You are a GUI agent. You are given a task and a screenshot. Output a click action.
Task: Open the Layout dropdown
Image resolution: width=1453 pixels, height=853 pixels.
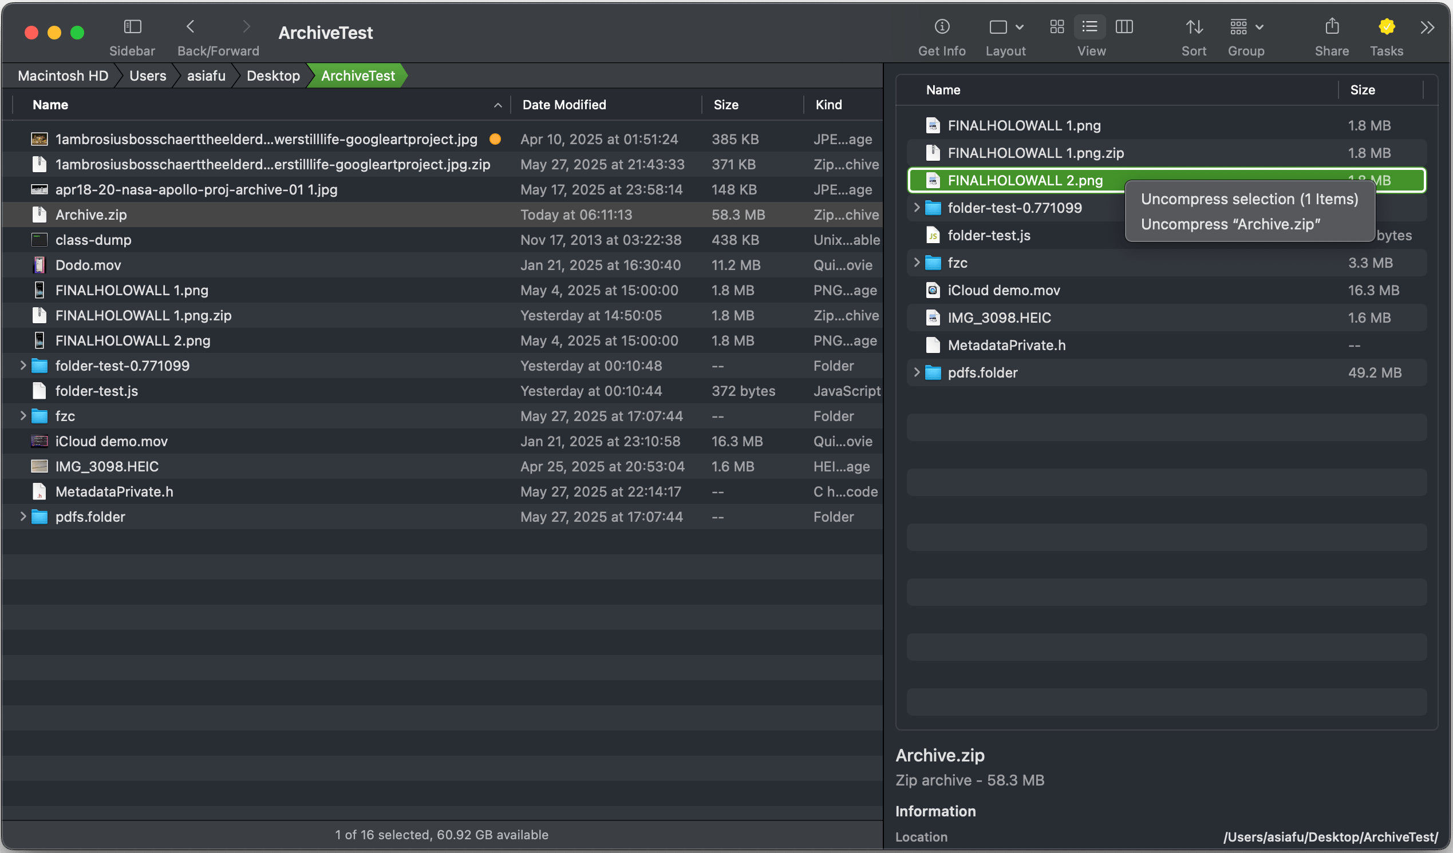point(1005,26)
